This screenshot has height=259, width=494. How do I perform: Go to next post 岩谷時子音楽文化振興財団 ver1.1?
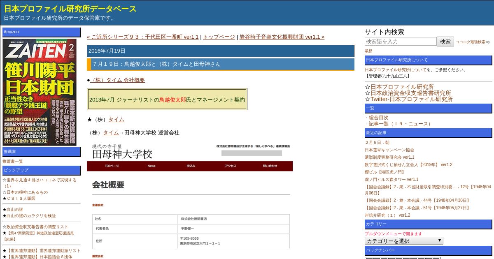(x=282, y=37)
